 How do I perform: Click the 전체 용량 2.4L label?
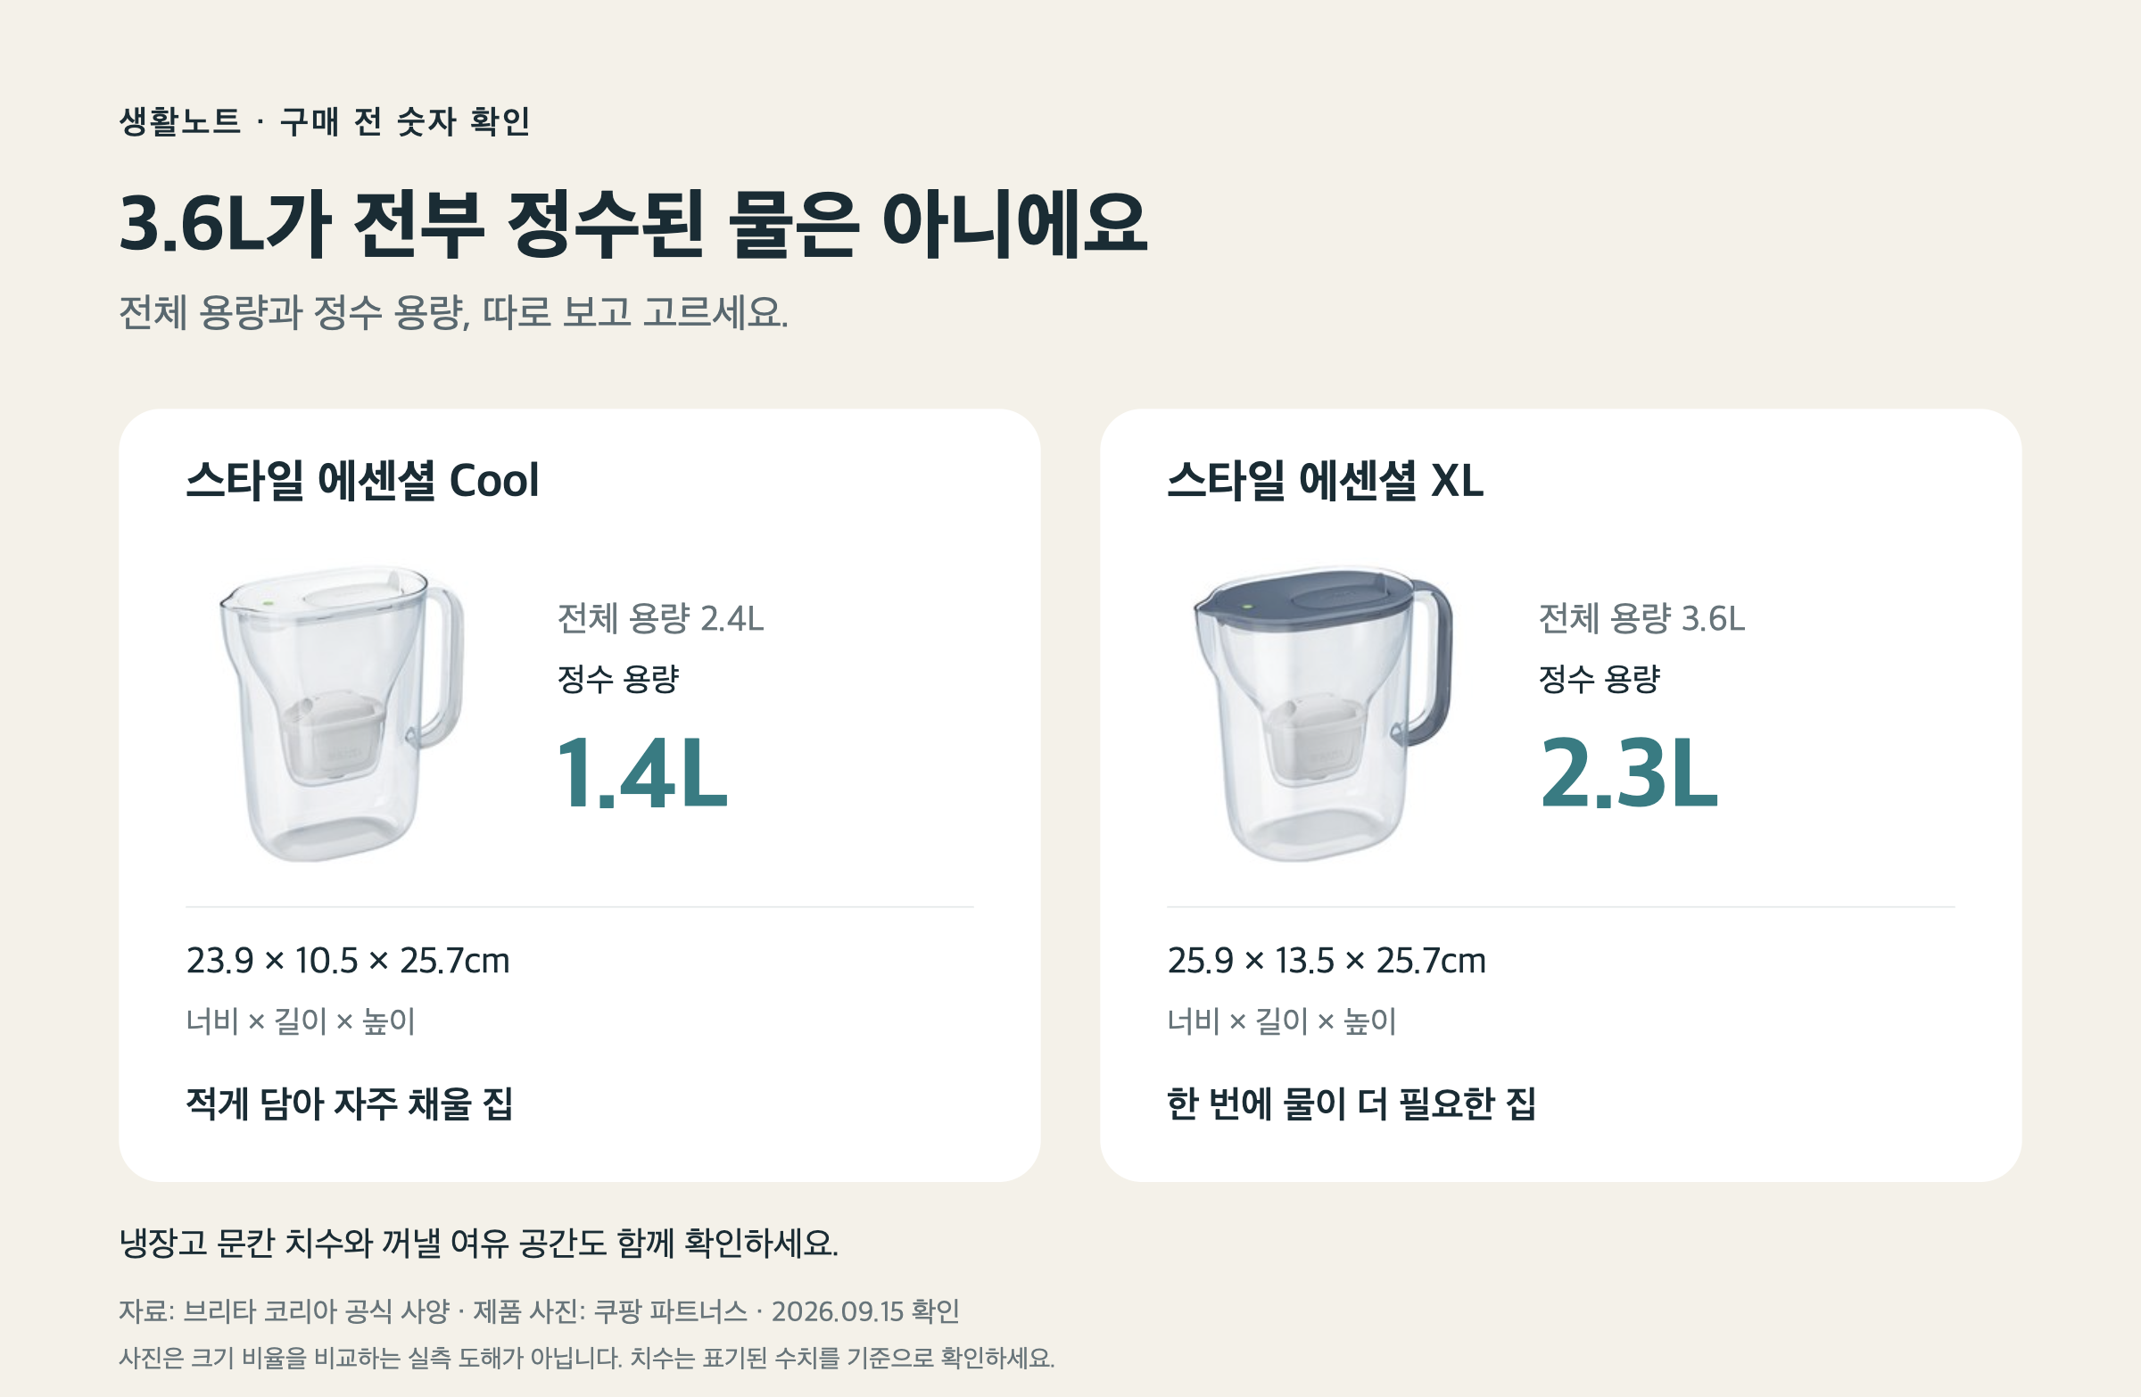pyautogui.click(x=660, y=619)
